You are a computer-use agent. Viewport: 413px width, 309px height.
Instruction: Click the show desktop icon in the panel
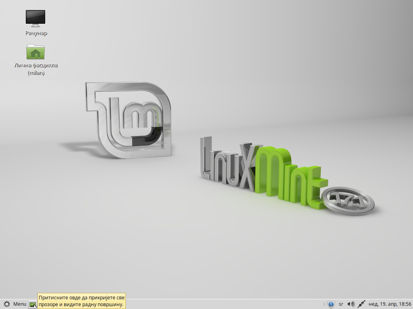(33, 304)
